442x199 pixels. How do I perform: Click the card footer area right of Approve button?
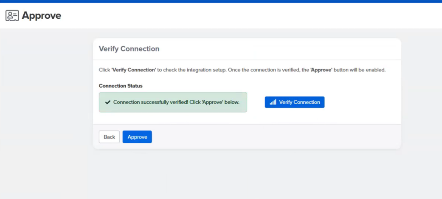click(x=276, y=137)
